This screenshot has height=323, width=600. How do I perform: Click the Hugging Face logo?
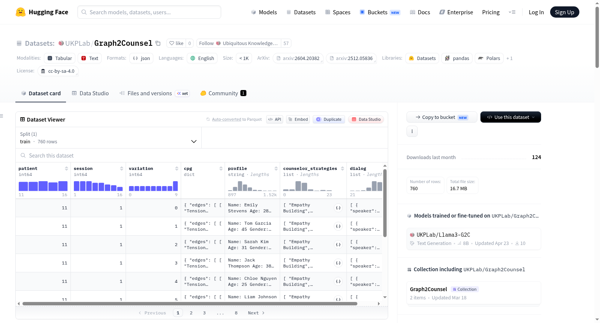[x=42, y=12]
